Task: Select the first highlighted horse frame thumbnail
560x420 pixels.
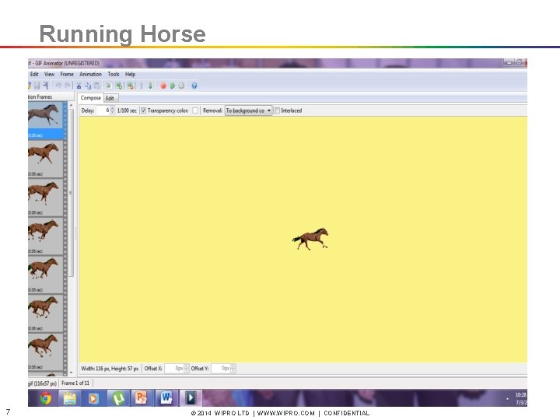Action: 45,120
